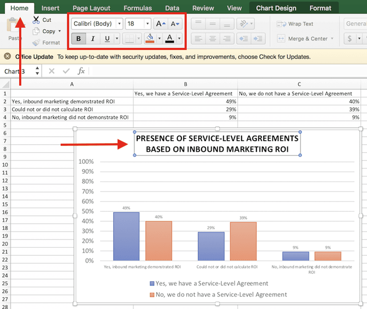Click the fill color paint bucket swatch

pyautogui.click(x=150, y=38)
